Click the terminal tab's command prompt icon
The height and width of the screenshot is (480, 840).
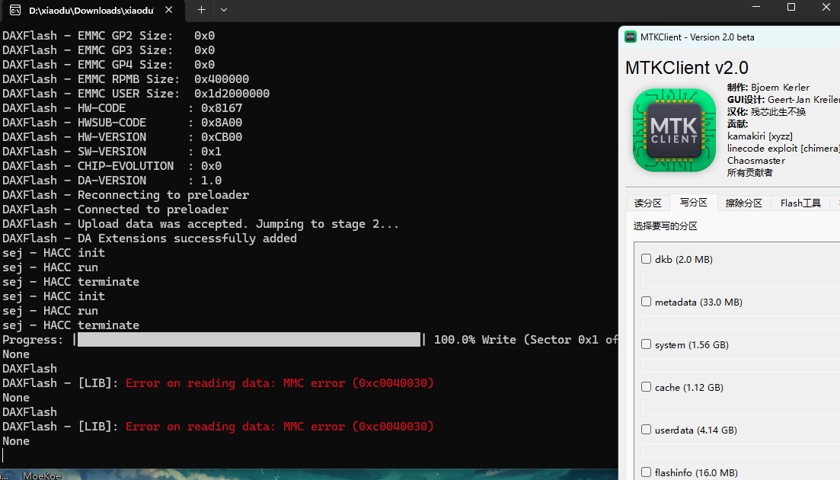point(15,10)
